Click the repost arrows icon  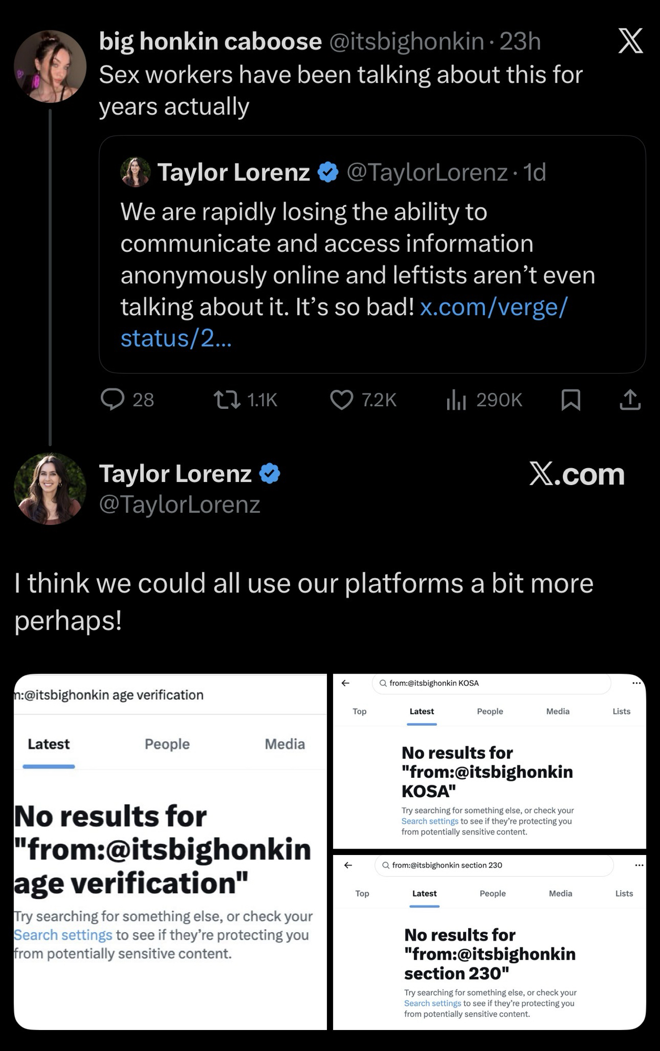pyautogui.click(x=228, y=399)
